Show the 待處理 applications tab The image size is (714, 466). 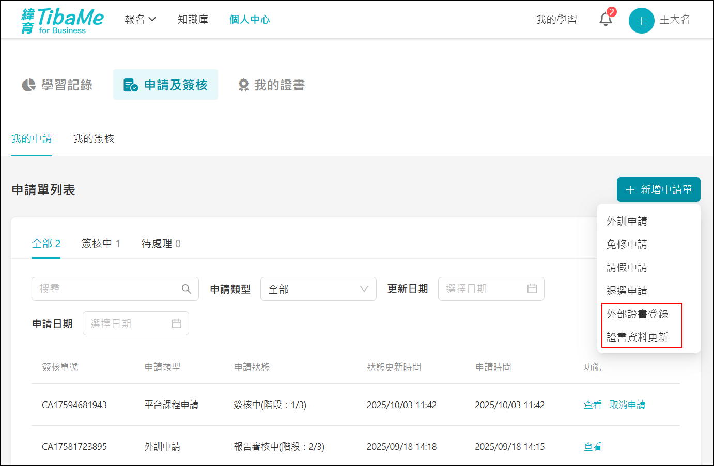click(161, 244)
